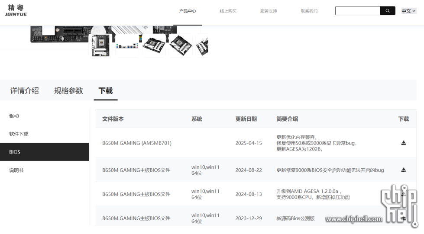Viewport: 424px width, 234px height.
Task: Select 驱动 in the sidebar
Action: point(14,115)
